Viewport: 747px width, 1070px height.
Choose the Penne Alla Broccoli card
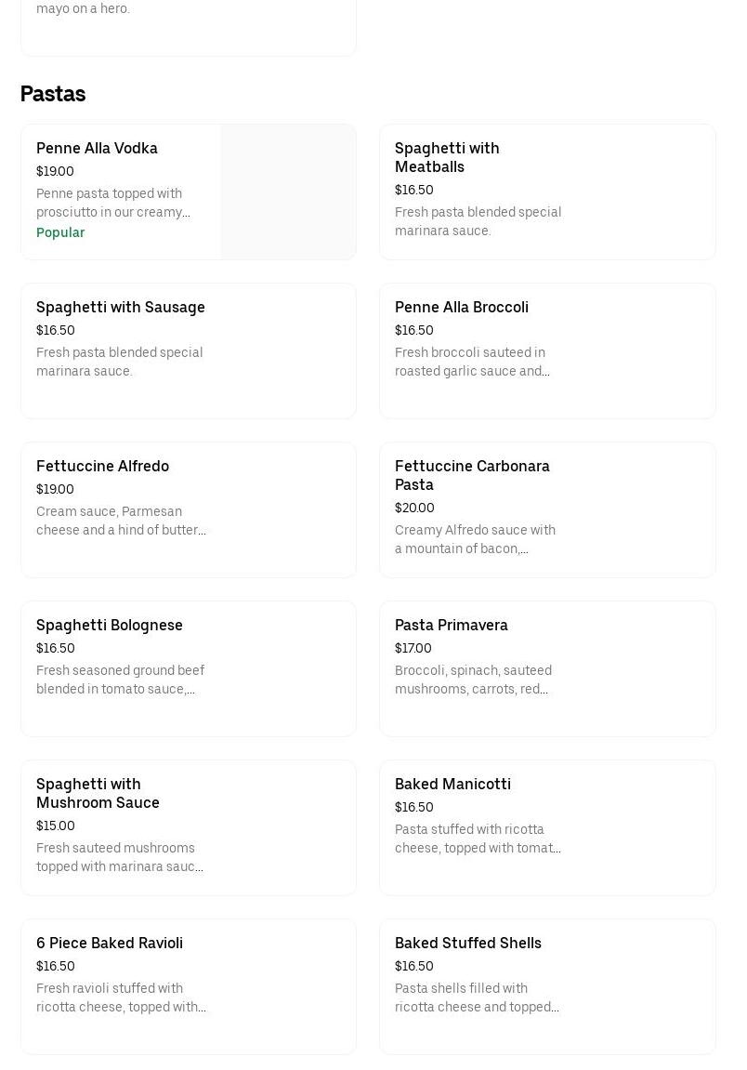(547, 351)
